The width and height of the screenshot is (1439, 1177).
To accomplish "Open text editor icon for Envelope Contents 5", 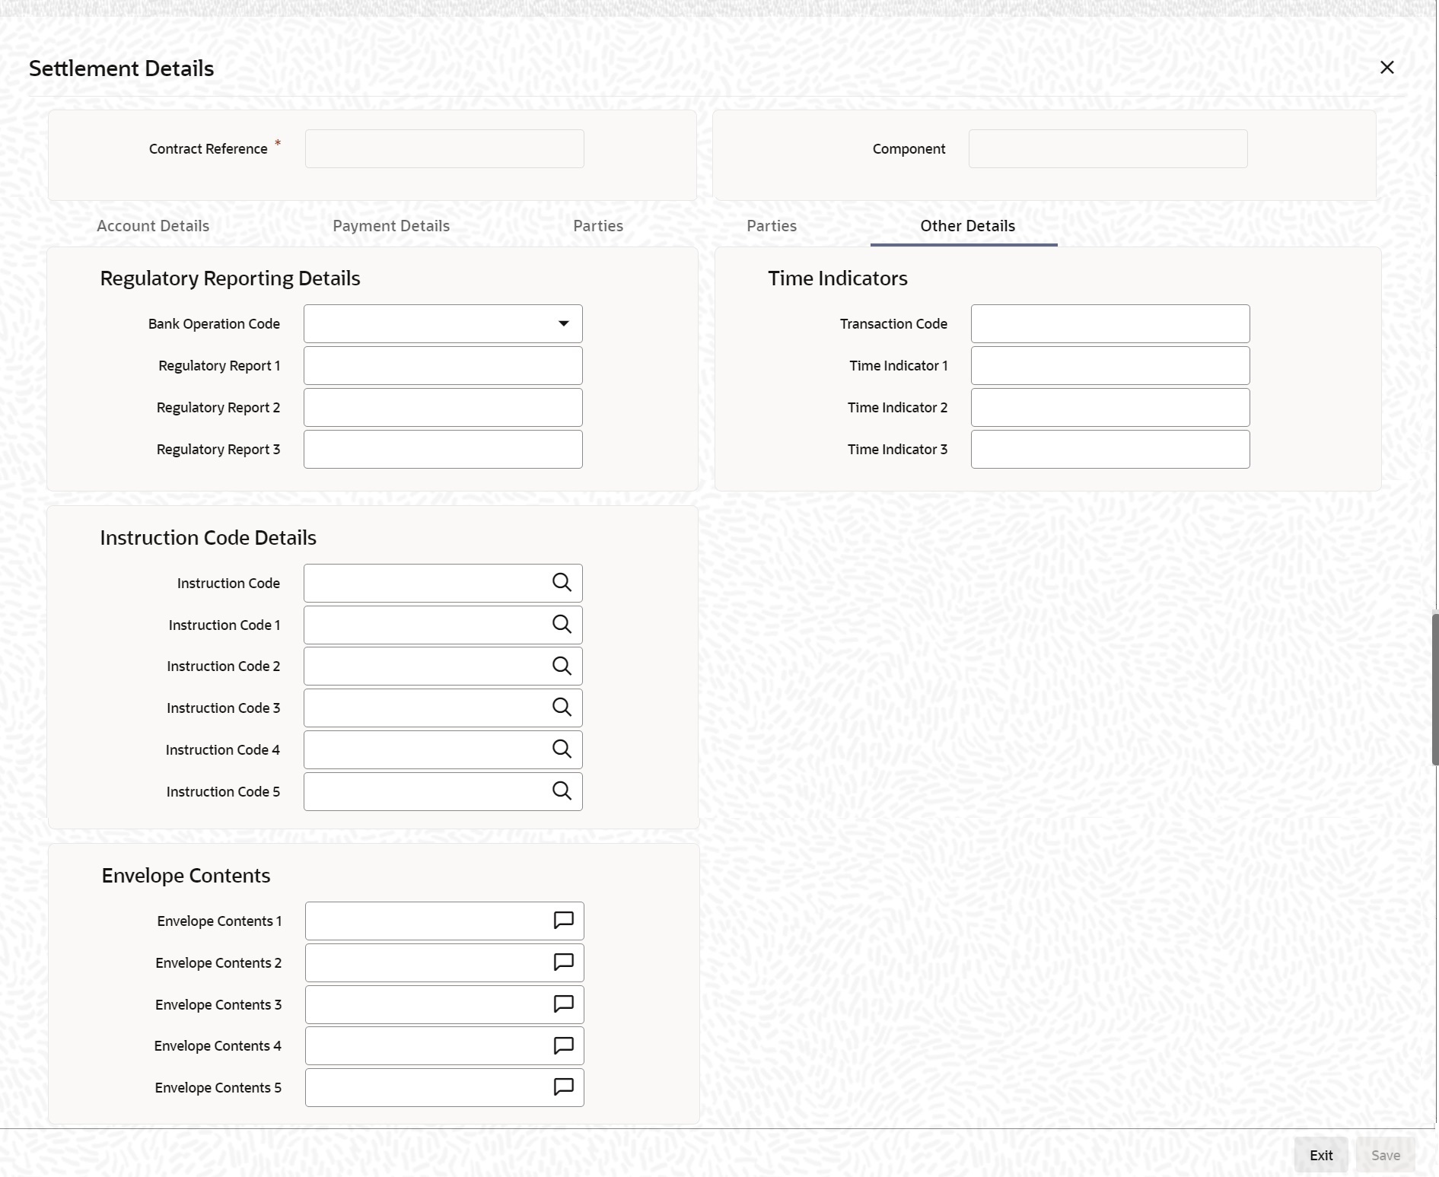I will [x=563, y=1087].
